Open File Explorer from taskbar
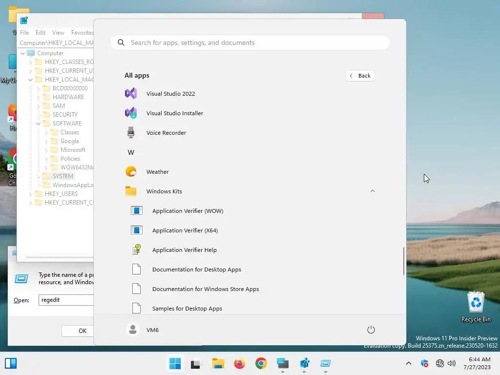Screen dimensions: 500x375 click(x=218, y=363)
